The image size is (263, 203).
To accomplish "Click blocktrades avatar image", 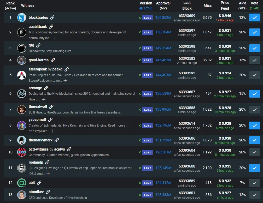I will coord(22,17).
